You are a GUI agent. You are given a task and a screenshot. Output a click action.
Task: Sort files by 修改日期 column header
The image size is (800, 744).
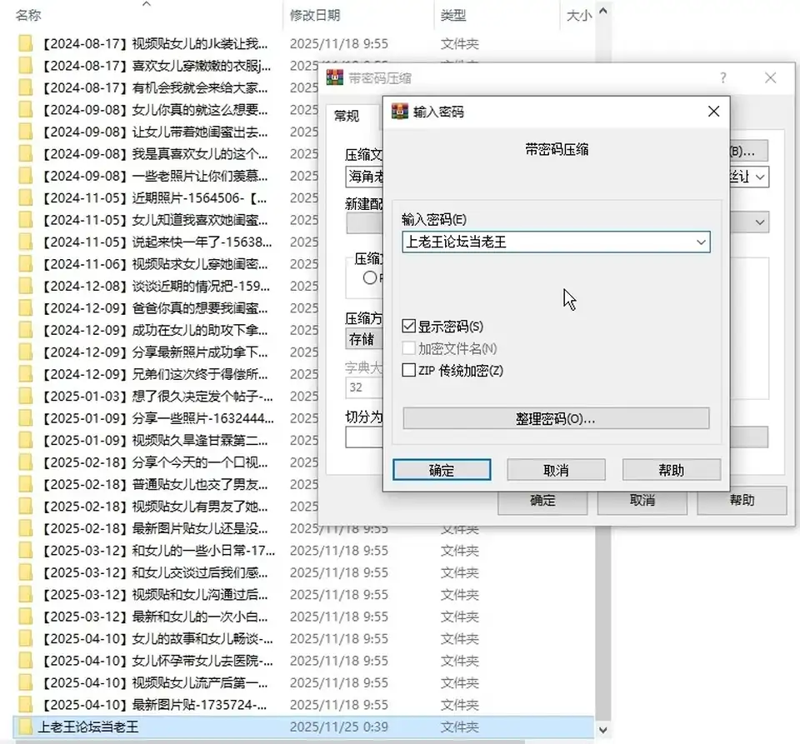(x=315, y=15)
